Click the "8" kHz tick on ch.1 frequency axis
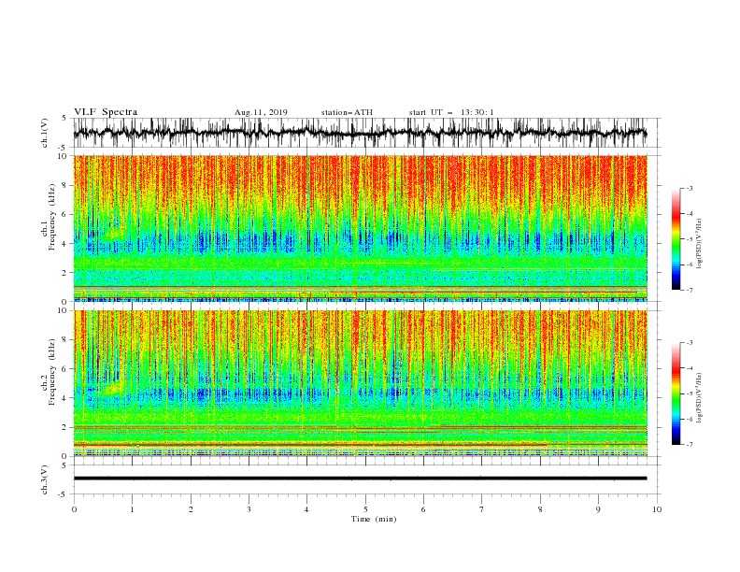 click(x=65, y=185)
